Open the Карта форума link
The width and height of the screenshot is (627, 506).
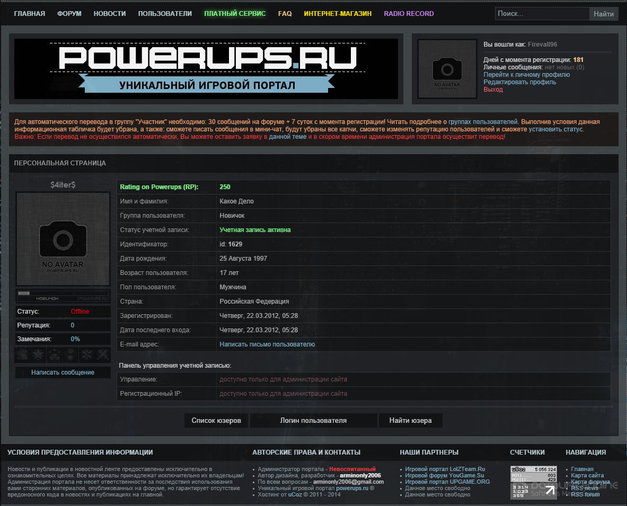[590, 482]
